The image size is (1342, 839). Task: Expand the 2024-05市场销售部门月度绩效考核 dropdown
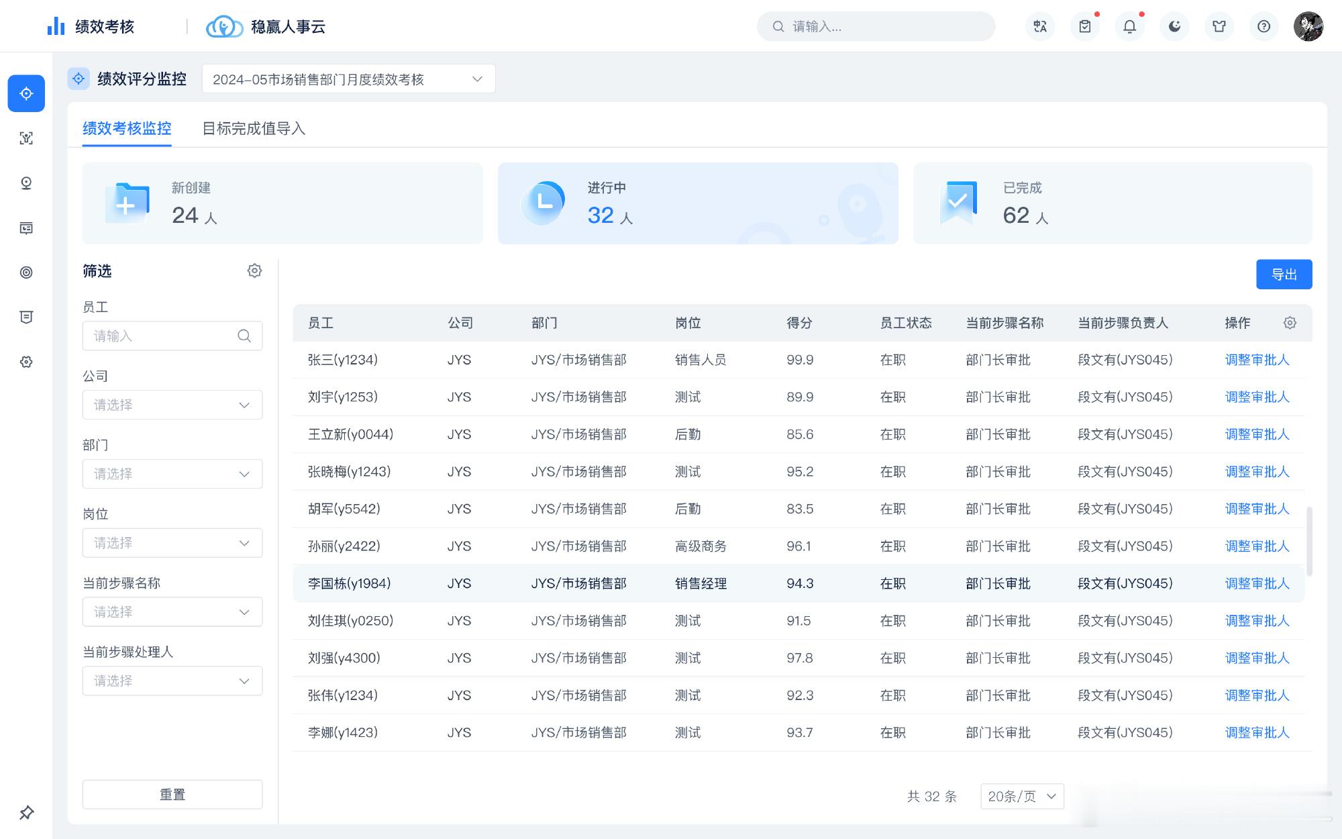(x=348, y=79)
